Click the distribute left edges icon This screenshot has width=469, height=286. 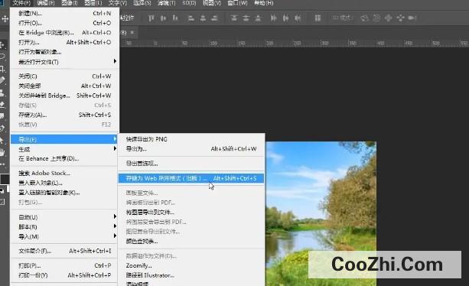pos(273,18)
